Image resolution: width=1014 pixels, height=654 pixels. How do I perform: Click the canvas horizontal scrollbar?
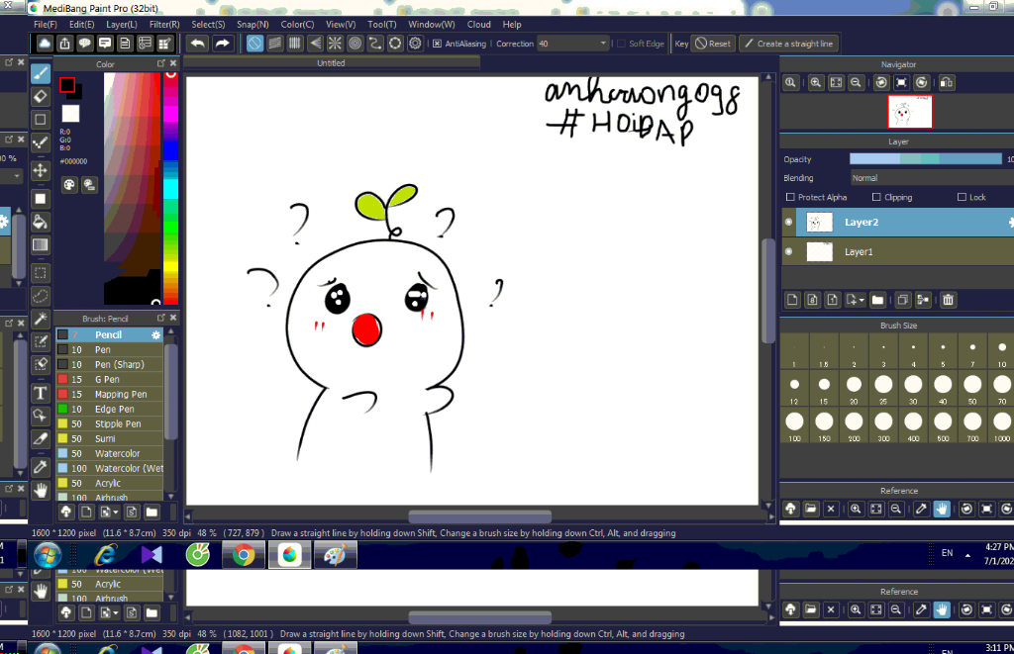[x=479, y=516]
